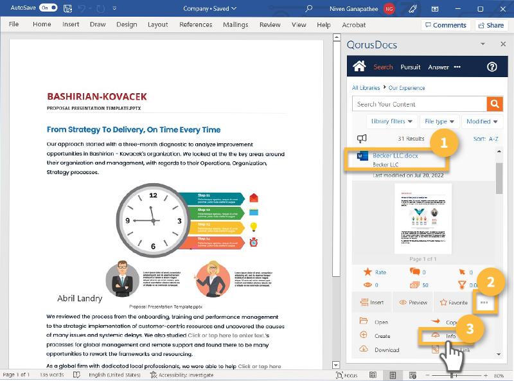Open the Draw tab
Image resolution: width=514 pixels, height=381 pixels.
click(x=98, y=24)
